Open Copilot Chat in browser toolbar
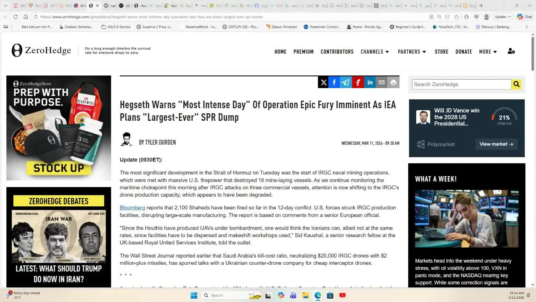536x302 pixels. [x=524, y=17]
